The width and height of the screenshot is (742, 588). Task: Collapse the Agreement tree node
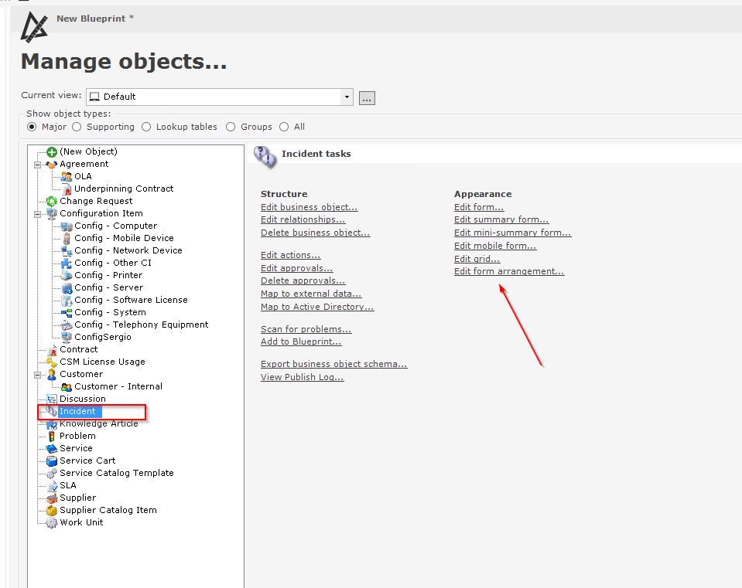[x=37, y=164]
